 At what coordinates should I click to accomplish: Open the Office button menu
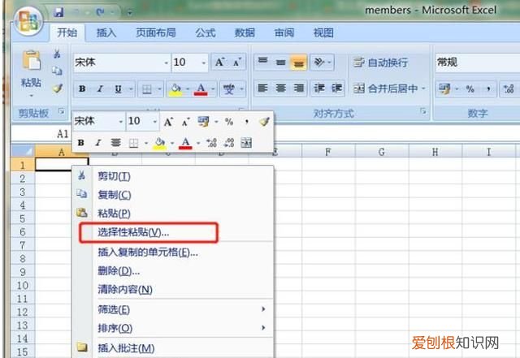coord(29,20)
